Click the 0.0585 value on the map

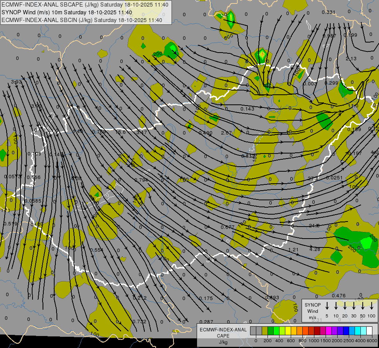(x=33, y=201)
